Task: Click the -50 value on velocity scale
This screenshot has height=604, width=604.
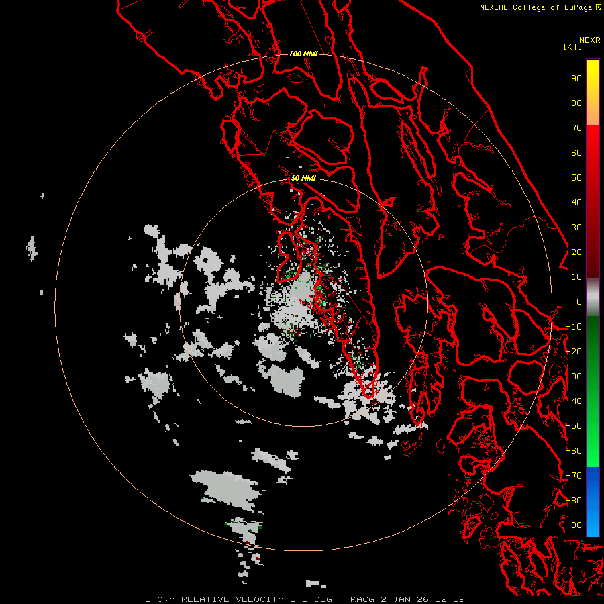Action: 574,426
